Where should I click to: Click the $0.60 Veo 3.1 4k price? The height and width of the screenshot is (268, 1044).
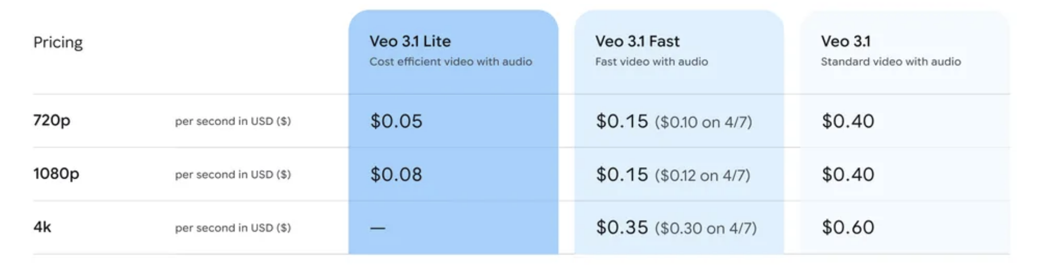pyautogui.click(x=848, y=227)
